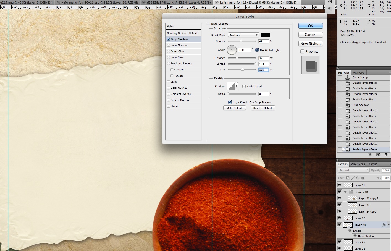This screenshot has height=251, width=391.
Task: Click Layer 24 thumbnail in Layers panel
Action: 348,225
